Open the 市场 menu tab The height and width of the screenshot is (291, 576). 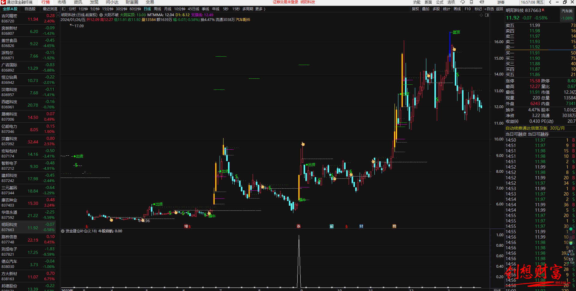[62, 2]
